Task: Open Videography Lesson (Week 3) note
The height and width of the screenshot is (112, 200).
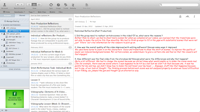Action: 51,107
